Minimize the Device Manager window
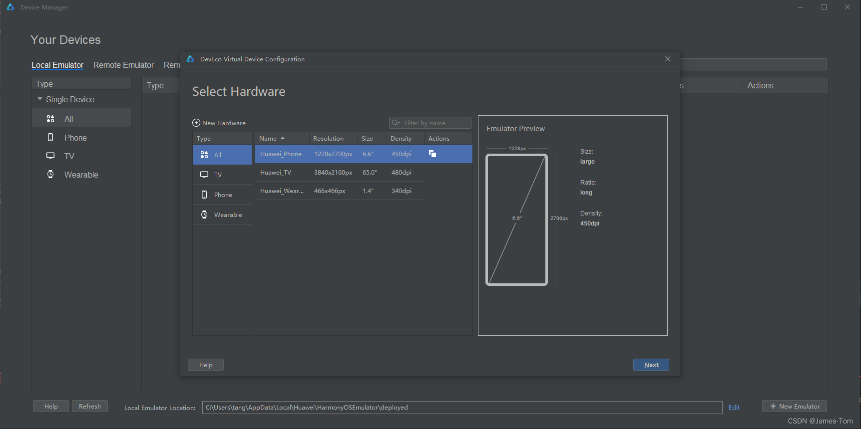 pyautogui.click(x=801, y=7)
